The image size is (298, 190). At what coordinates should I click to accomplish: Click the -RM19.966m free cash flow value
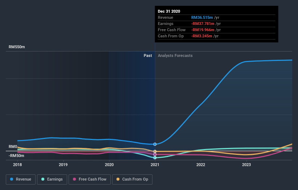click(x=203, y=30)
